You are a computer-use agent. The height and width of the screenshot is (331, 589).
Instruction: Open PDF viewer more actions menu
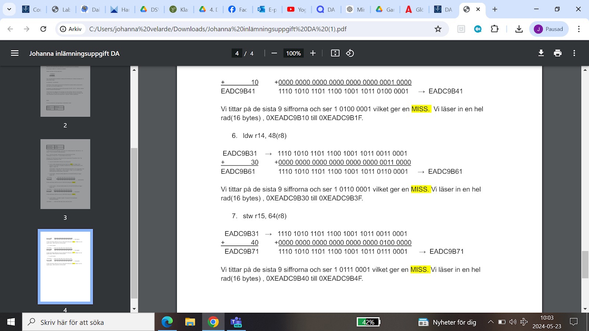[574, 53]
